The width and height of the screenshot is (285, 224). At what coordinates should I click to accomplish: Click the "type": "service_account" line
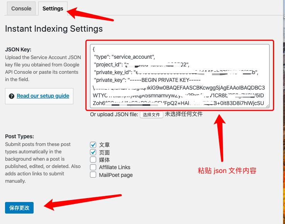124,57
